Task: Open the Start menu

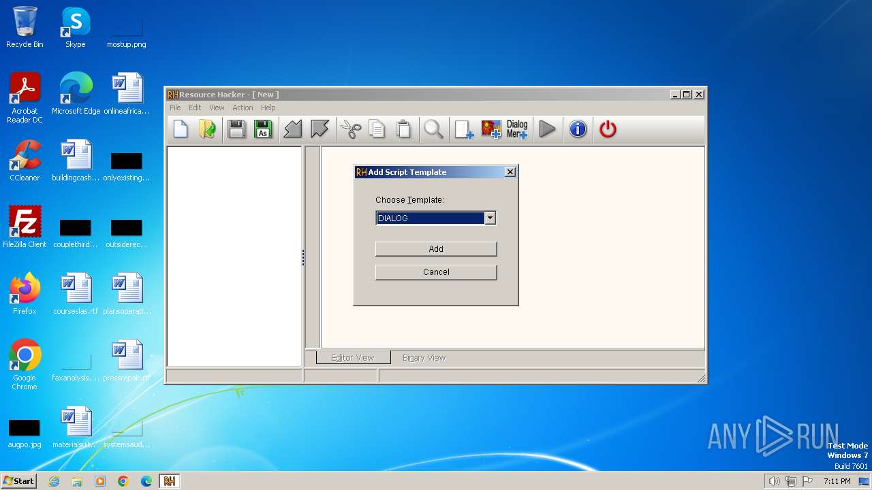Action: pos(18,481)
